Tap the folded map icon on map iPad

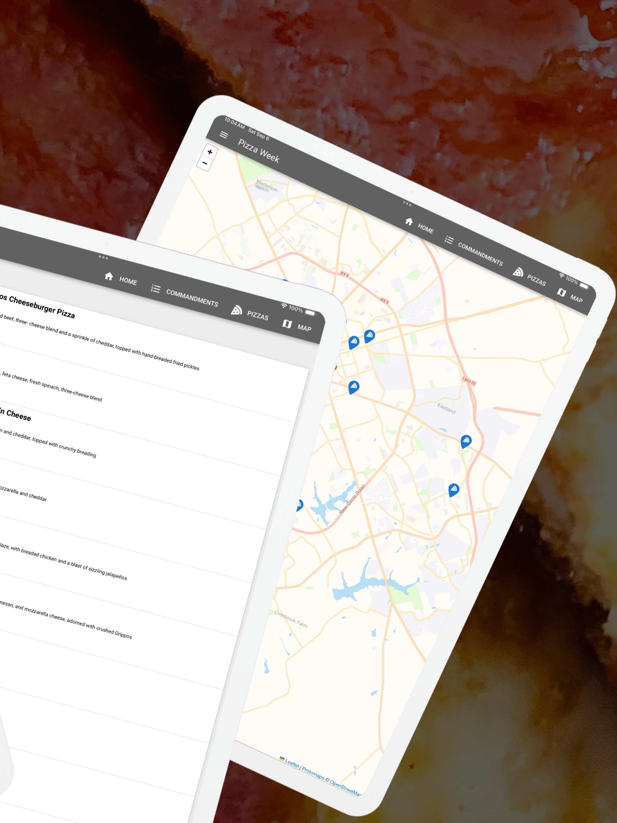[562, 292]
